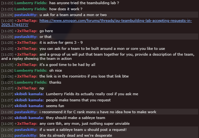199x138 pixels.
Task: Click the 11:23 timestamp of first message
Action: (7, 3)
